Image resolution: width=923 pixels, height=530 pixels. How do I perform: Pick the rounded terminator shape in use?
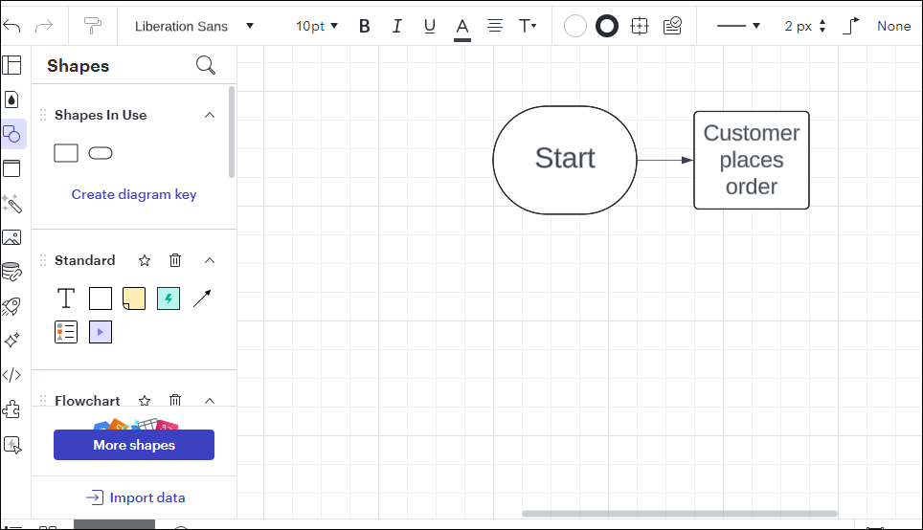(x=101, y=153)
